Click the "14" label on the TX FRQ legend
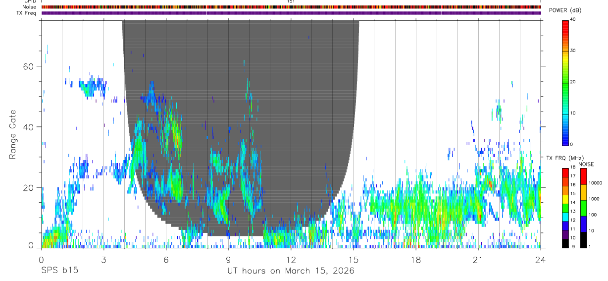This screenshot has width=608, height=281. [x=573, y=203]
